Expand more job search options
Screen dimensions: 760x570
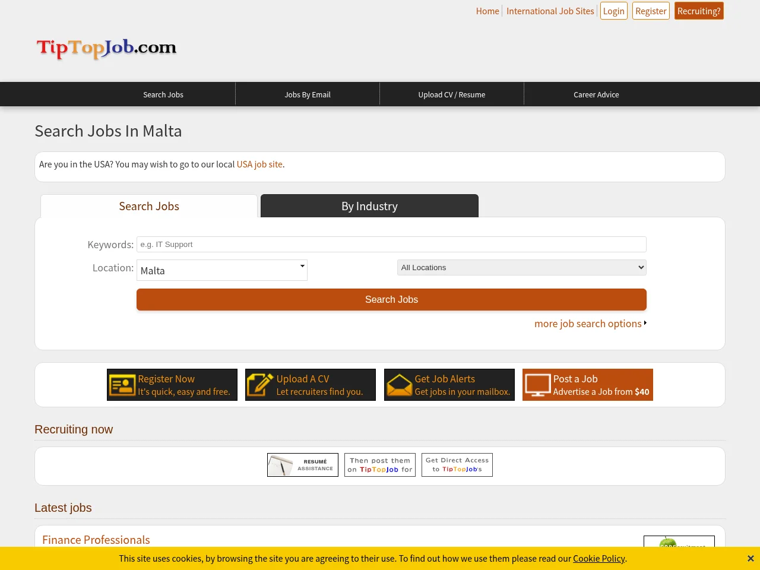click(x=590, y=324)
